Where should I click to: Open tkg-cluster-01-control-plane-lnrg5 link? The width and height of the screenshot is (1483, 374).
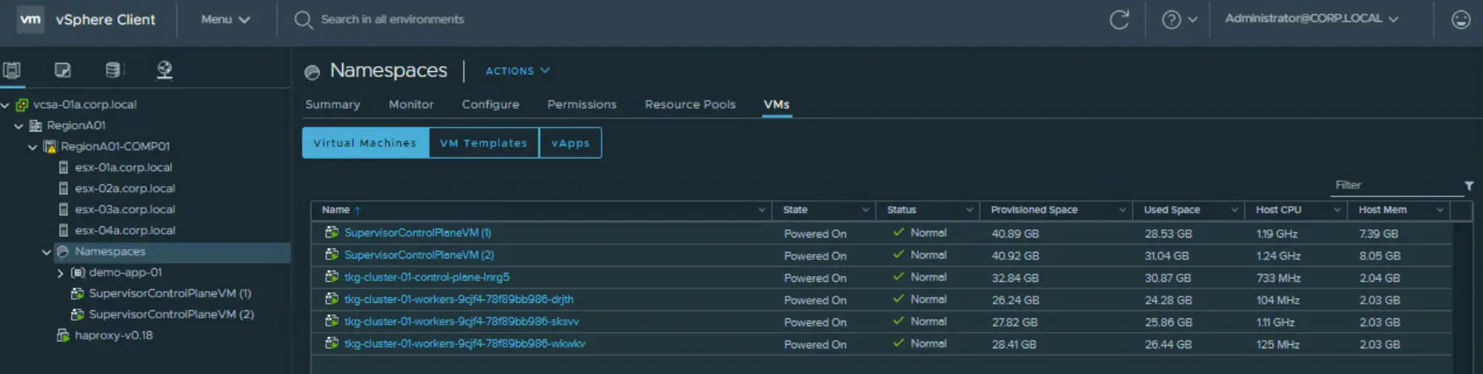pos(427,277)
